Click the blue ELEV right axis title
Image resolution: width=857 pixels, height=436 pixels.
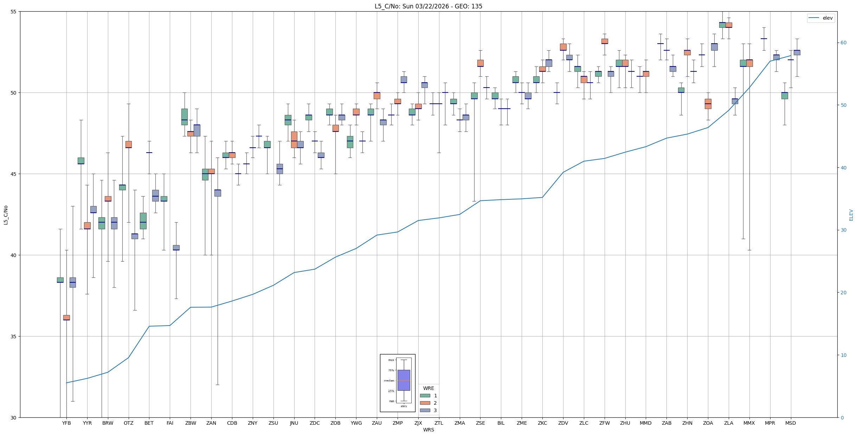click(x=851, y=215)
